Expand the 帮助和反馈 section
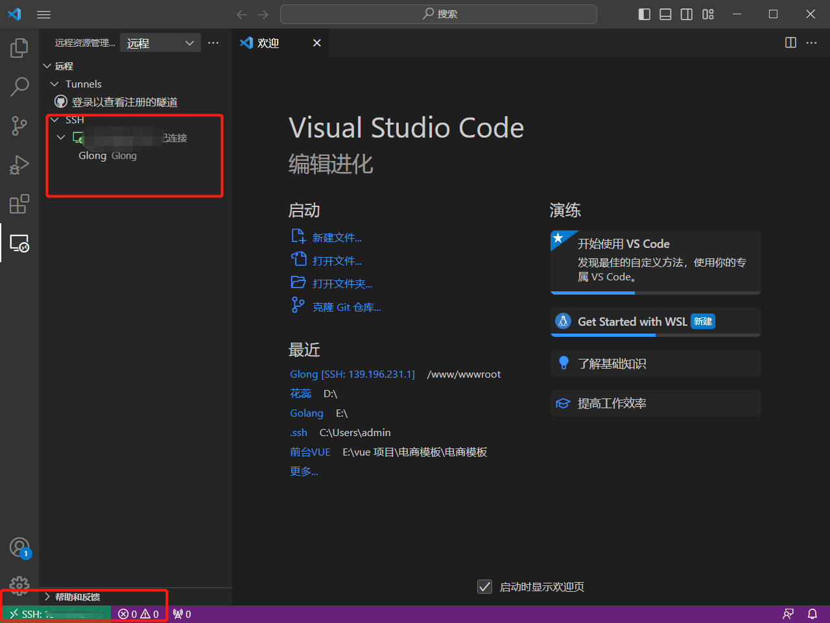Screen dimensions: 830x623 (x=136, y=597)
